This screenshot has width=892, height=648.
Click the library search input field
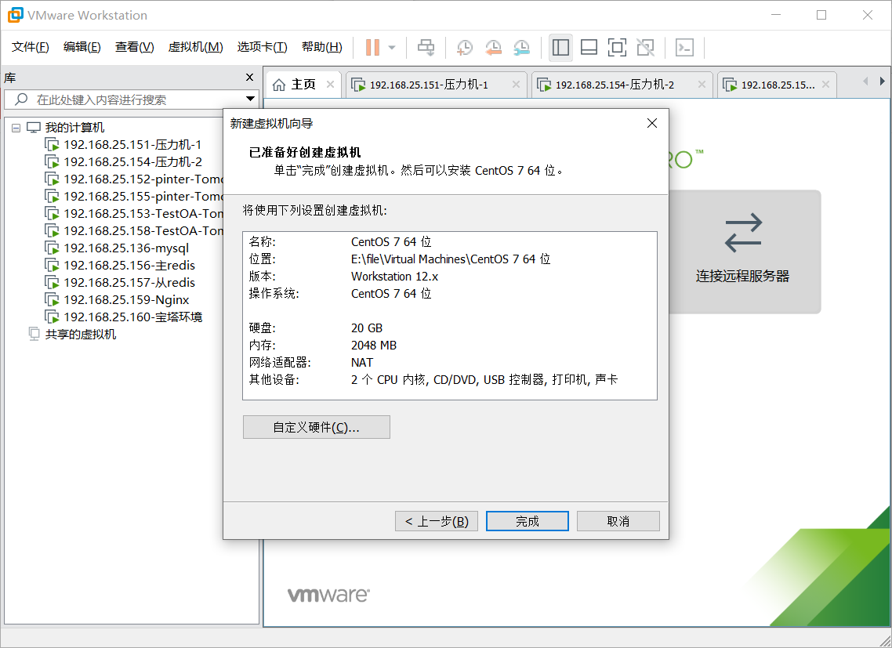tap(132, 100)
